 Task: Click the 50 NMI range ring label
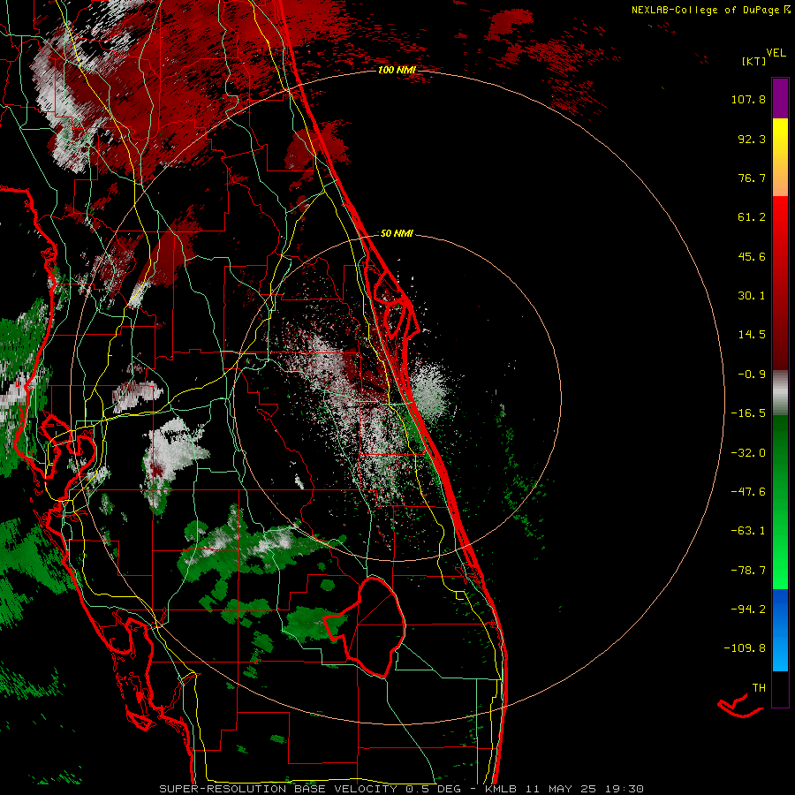pos(397,234)
